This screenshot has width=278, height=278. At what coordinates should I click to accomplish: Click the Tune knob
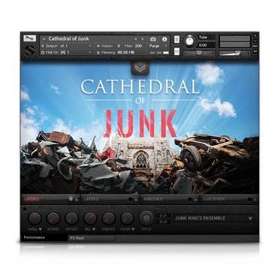tap(189, 41)
